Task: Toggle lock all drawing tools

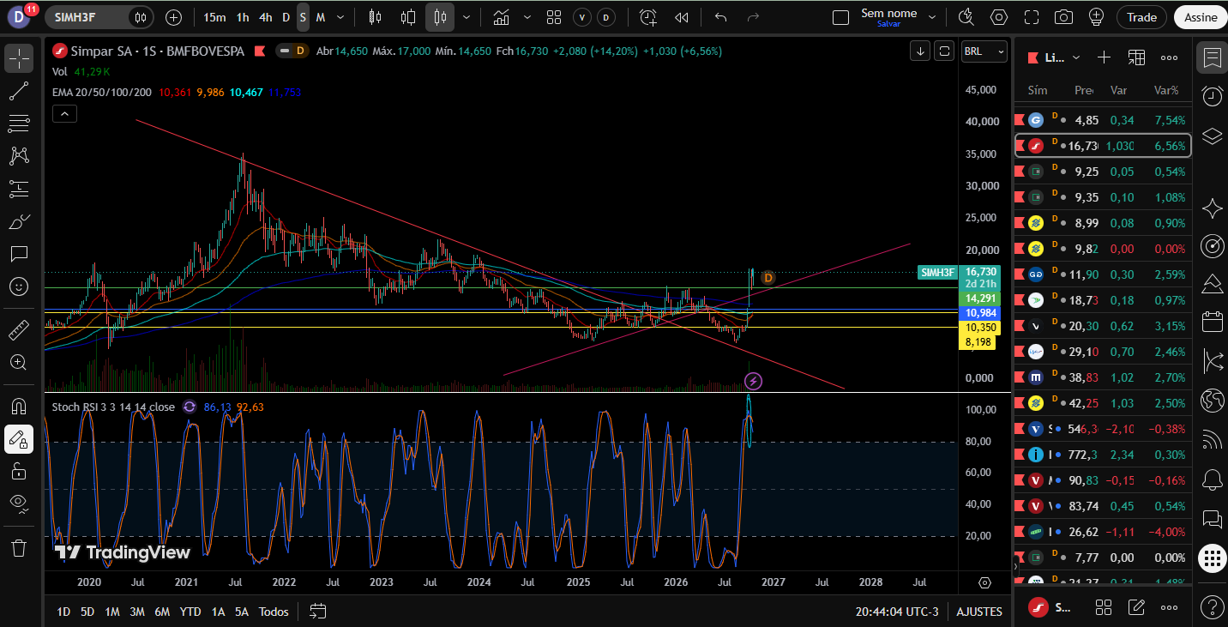Action: (x=19, y=470)
